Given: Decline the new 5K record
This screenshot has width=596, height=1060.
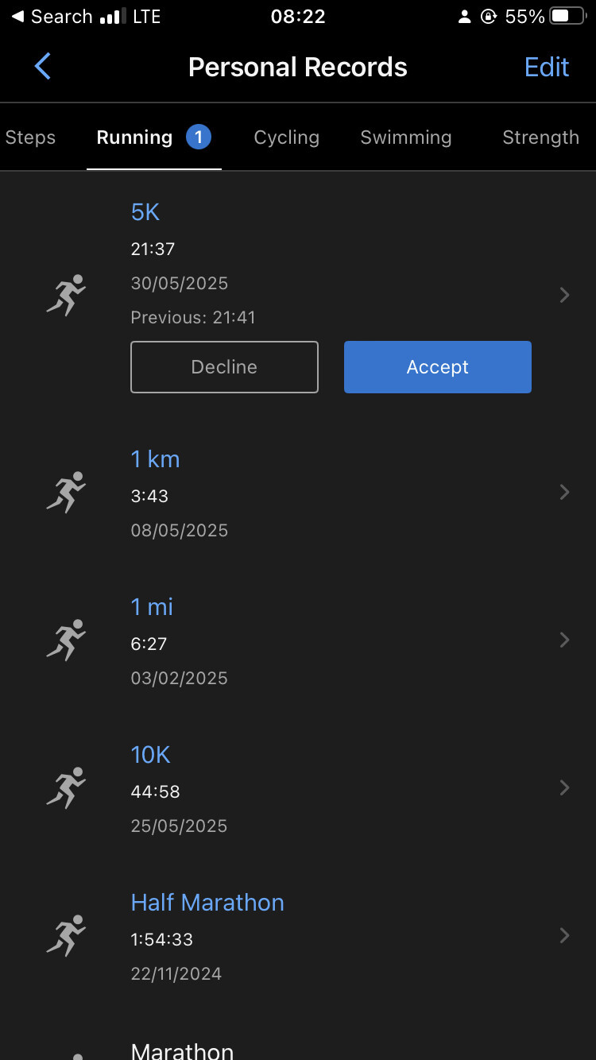Looking at the screenshot, I should pyautogui.click(x=224, y=367).
